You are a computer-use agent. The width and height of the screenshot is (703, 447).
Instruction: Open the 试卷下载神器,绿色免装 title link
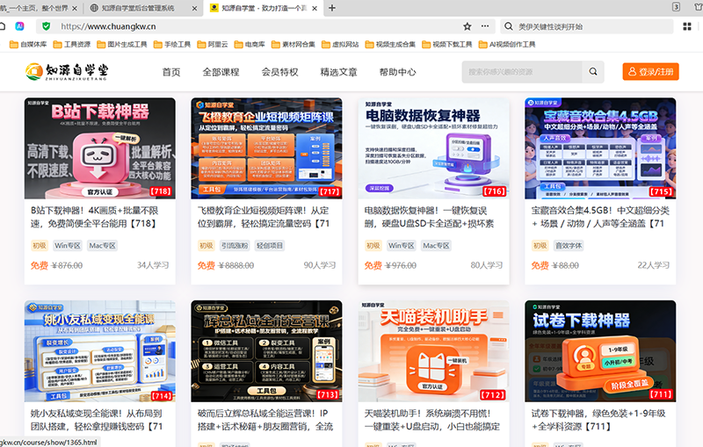click(x=598, y=420)
